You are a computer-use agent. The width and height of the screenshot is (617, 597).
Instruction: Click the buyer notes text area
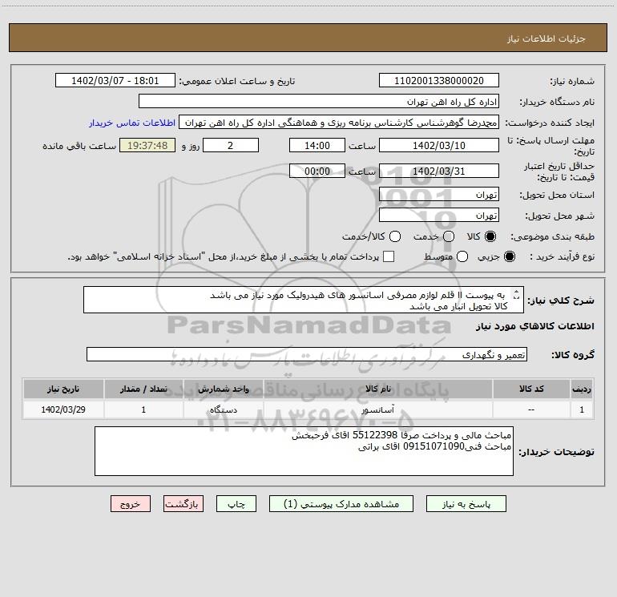point(304,451)
